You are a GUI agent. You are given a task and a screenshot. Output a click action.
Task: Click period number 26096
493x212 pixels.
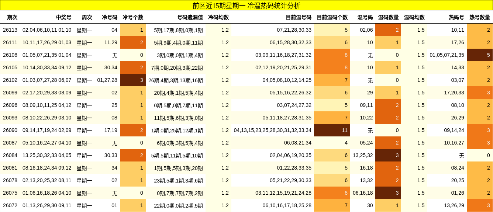tap(10, 105)
